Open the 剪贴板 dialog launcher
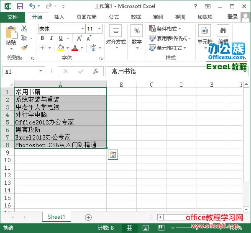 (33, 59)
